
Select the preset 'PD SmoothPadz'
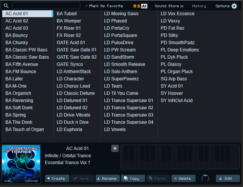178,43
